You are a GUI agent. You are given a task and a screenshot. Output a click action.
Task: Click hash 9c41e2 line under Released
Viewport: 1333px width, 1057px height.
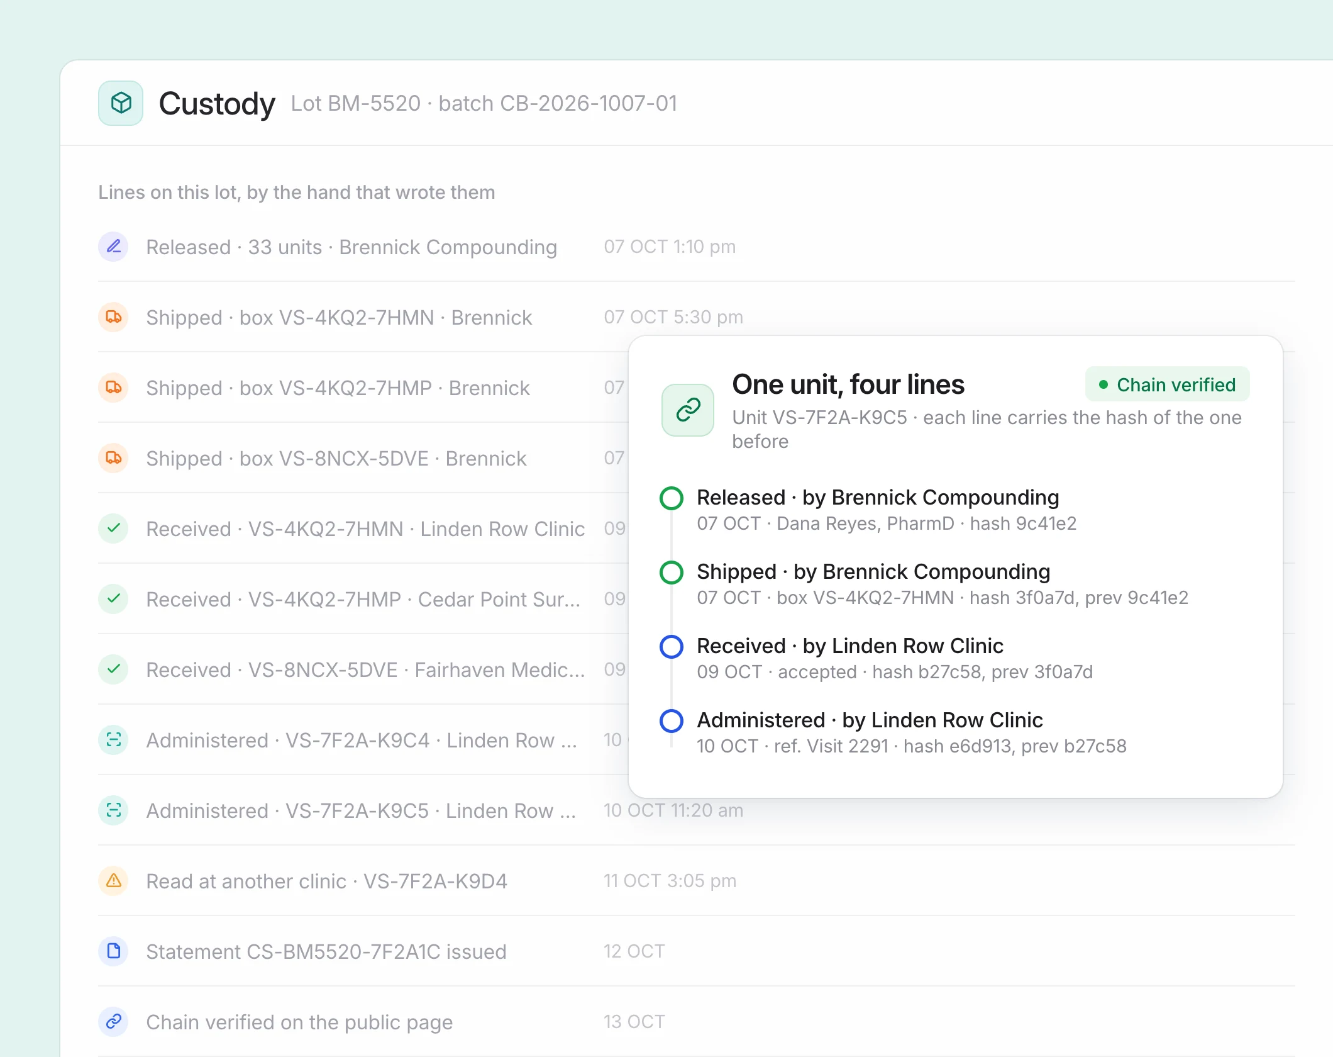(887, 523)
